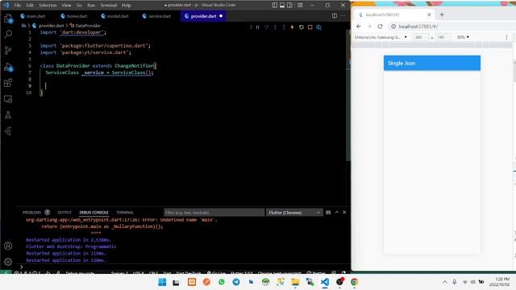Viewport: 516px width, 290px height.
Task: Pause the debug session
Action: (x=258, y=27)
